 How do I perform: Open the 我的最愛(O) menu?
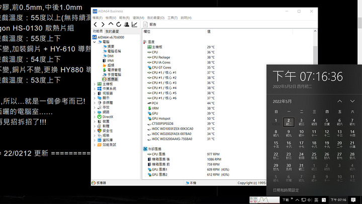(x=156, y=18)
